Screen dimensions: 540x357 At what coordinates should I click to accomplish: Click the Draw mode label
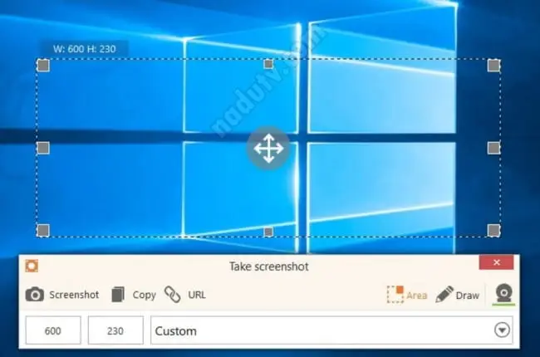click(468, 296)
